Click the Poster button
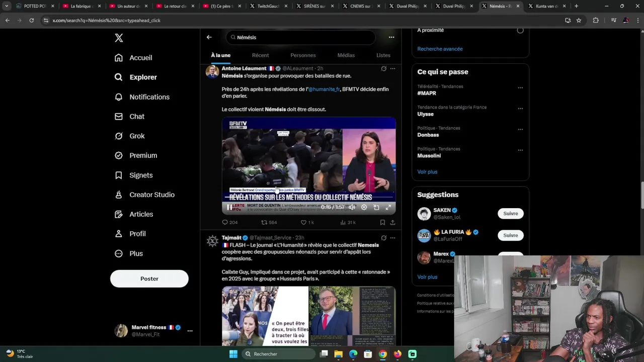644x362 pixels. pos(149,279)
